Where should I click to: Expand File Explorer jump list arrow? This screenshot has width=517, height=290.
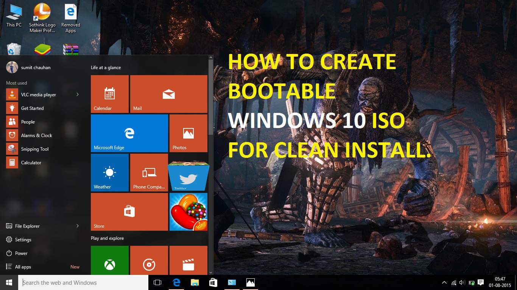coord(78,226)
